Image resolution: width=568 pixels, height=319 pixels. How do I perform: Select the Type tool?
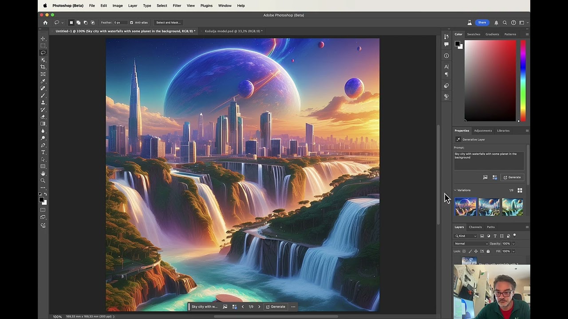pos(43,152)
